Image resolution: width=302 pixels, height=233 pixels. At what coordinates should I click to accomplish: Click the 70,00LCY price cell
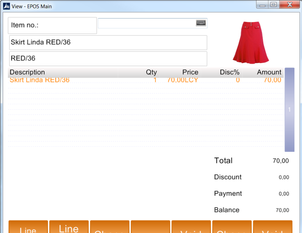tap(183, 80)
